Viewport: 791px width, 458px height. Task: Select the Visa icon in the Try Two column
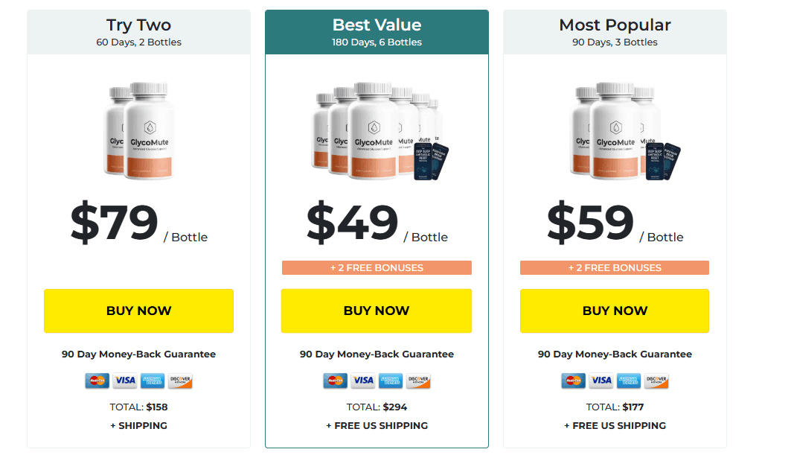click(x=124, y=381)
